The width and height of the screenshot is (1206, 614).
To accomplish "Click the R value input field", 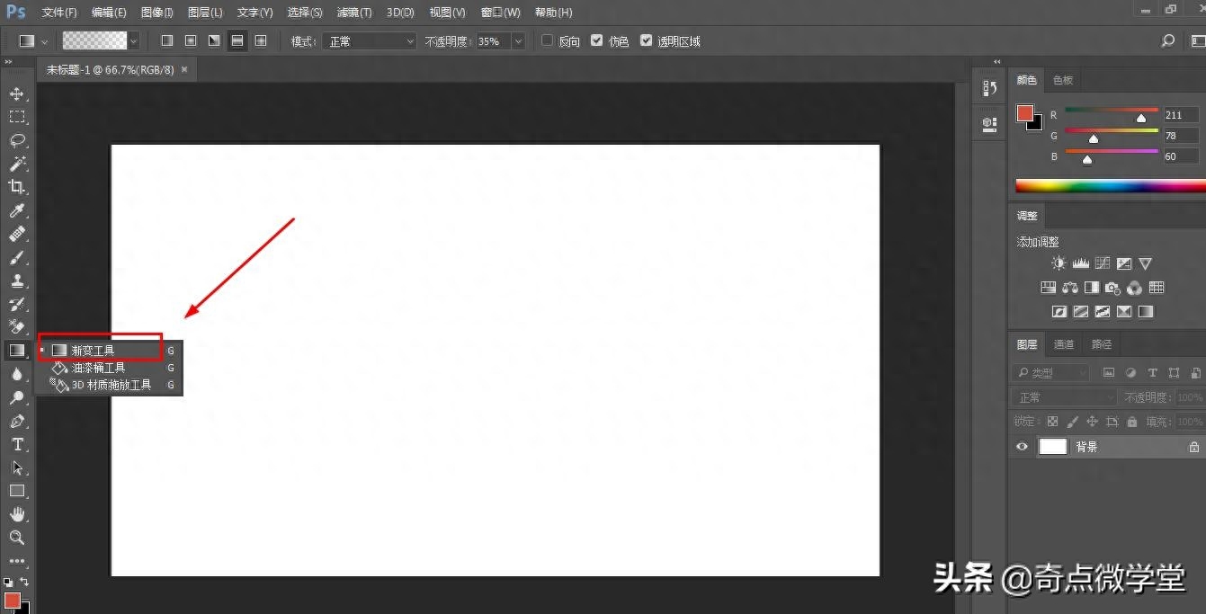I will tap(1180, 115).
